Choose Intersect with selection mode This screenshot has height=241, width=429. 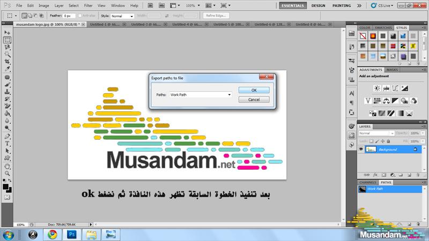click(x=41, y=16)
